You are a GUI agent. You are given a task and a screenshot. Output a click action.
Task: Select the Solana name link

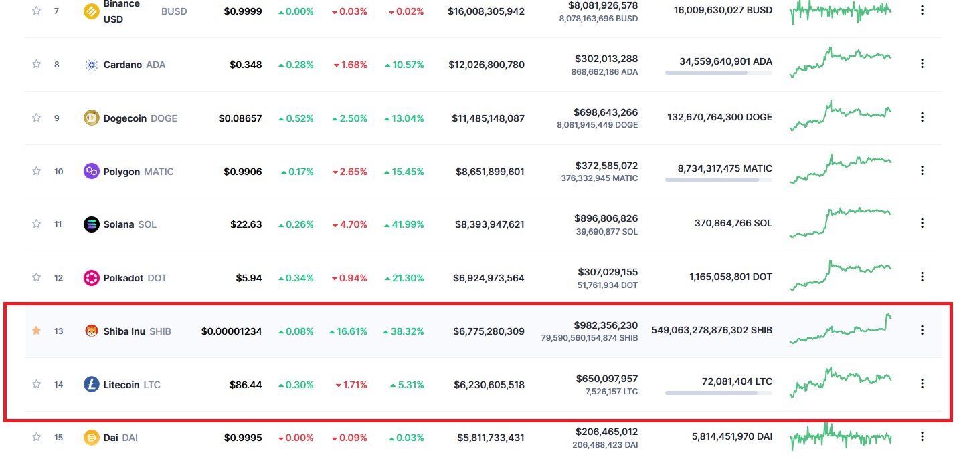(x=118, y=224)
